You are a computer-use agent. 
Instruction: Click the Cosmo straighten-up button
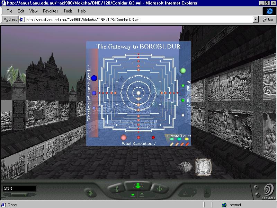[x=207, y=192]
